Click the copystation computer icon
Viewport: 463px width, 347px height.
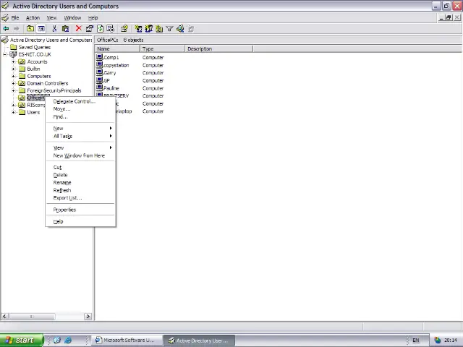click(x=100, y=65)
